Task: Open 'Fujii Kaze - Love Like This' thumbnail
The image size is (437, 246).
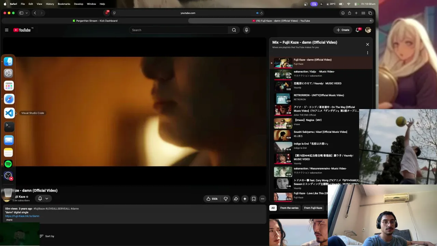Action: (x=283, y=196)
